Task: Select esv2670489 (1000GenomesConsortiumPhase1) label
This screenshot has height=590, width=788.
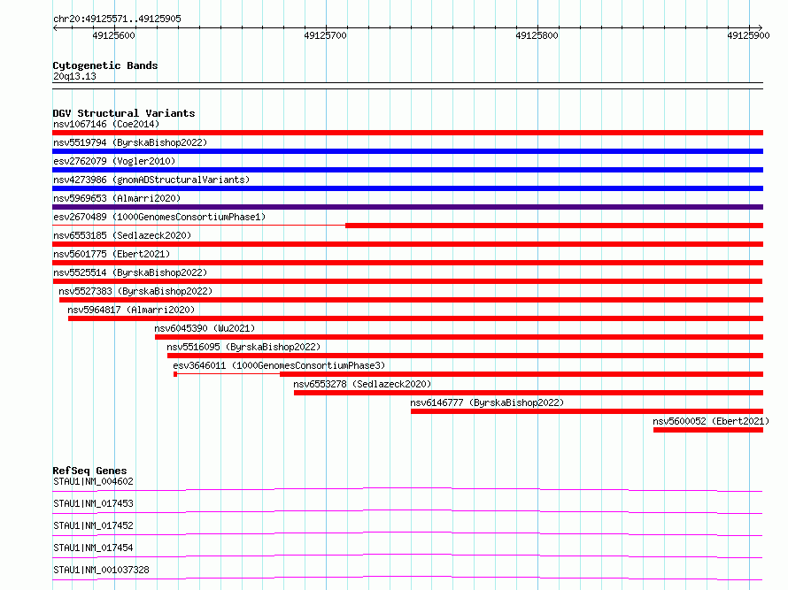Action: point(159,217)
